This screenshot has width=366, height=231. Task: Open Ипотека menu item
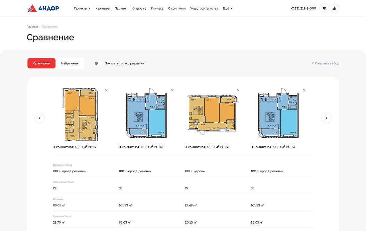(157, 8)
